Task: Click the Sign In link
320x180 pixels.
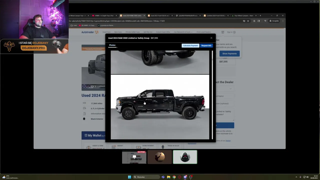Action: click(231, 32)
